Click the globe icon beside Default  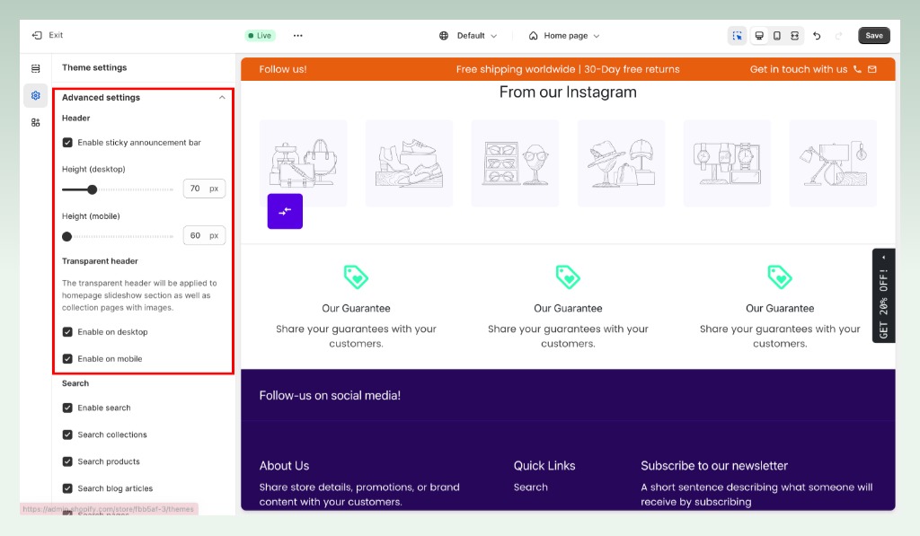[444, 36]
